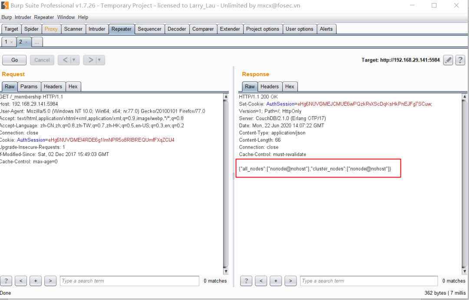
Task: Switch to the Spider tab
Action: click(31, 29)
